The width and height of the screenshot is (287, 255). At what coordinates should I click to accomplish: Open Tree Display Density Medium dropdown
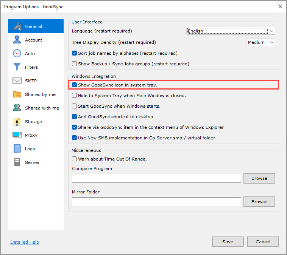(x=260, y=42)
